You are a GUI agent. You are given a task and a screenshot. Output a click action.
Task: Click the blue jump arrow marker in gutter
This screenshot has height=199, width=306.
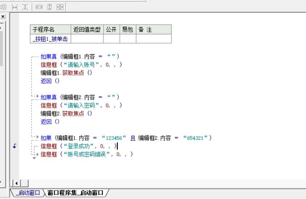pos(14,146)
